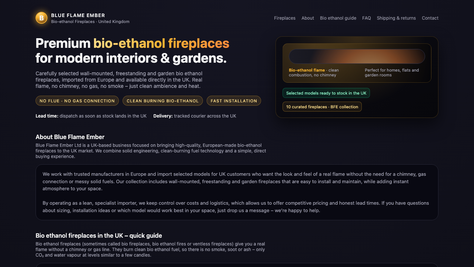
Task: Open the Fireplaces nav link
Action: [x=284, y=18]
